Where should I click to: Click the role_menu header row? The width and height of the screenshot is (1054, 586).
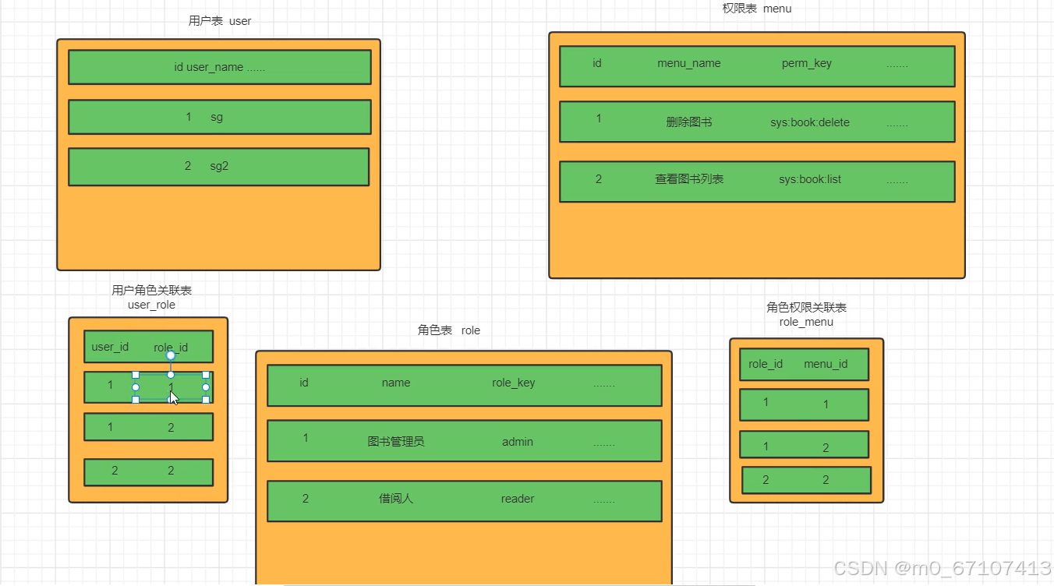tap(804, 364)
